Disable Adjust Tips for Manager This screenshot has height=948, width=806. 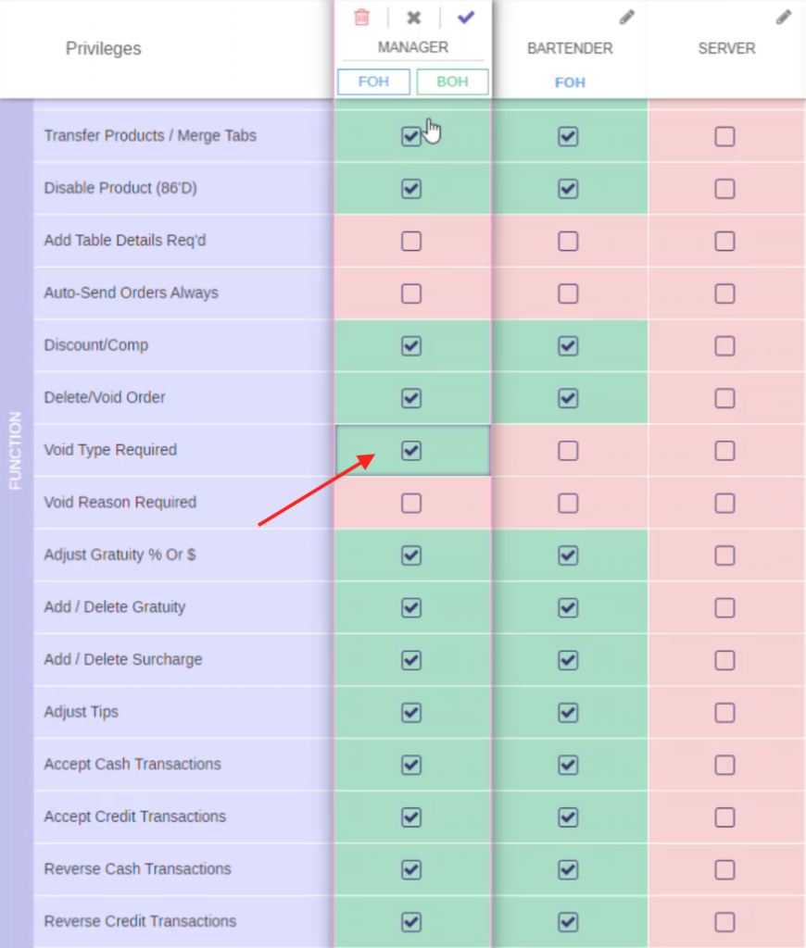411,713
